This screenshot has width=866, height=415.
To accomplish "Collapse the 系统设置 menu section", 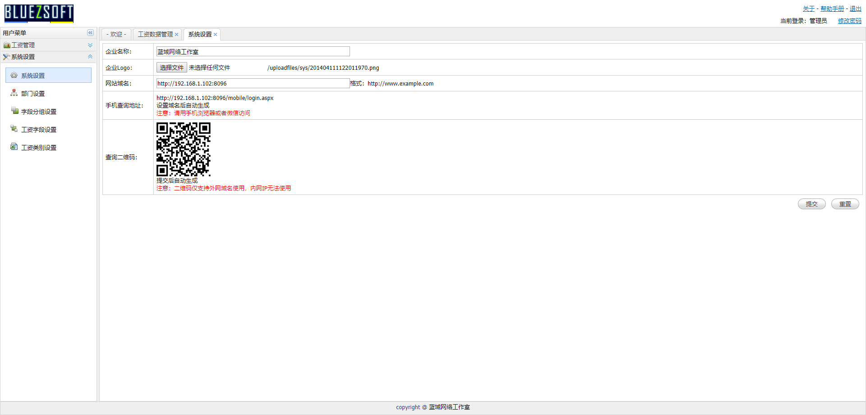I will point(90,57).
